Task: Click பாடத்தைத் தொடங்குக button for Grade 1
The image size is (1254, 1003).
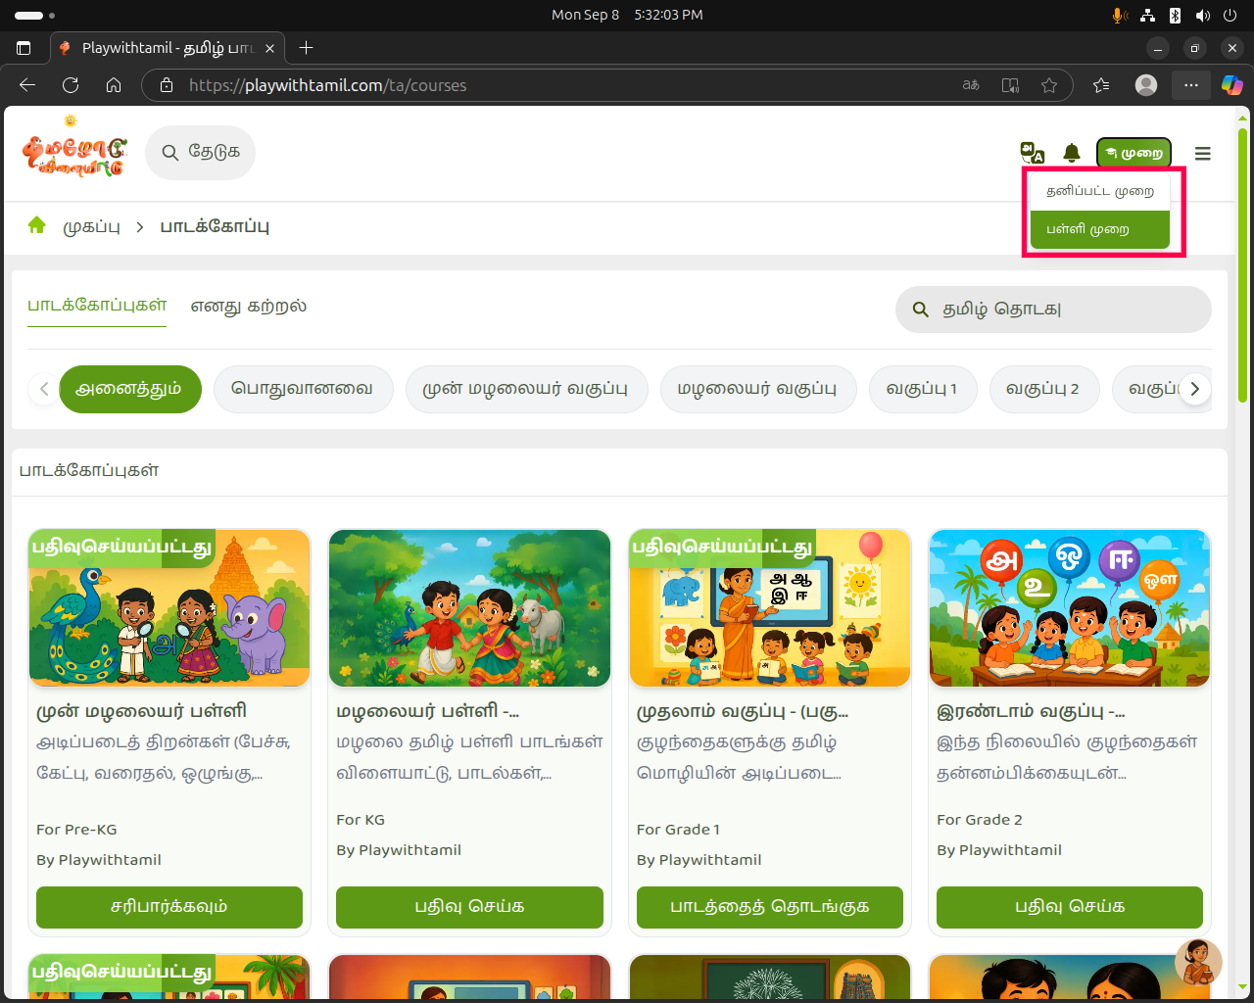Action: coord(769,907)
